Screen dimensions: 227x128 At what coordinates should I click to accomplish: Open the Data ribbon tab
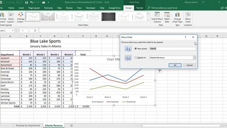click(59, 8)
